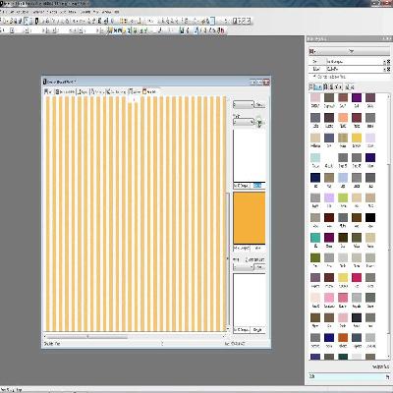Click the button beside the dialog's topmost dropdown
393x393 pixels.
[x=259, y=105]
